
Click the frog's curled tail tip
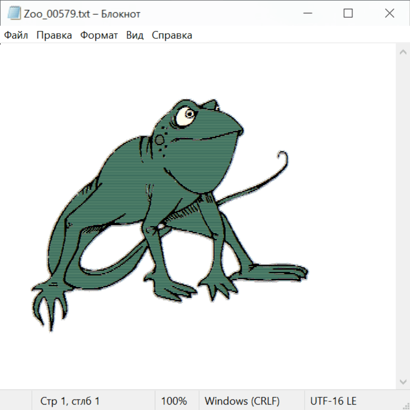(283, 155)
